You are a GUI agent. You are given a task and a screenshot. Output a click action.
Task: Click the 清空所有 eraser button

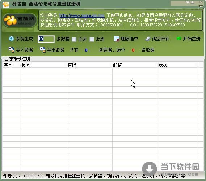[157, 39]
